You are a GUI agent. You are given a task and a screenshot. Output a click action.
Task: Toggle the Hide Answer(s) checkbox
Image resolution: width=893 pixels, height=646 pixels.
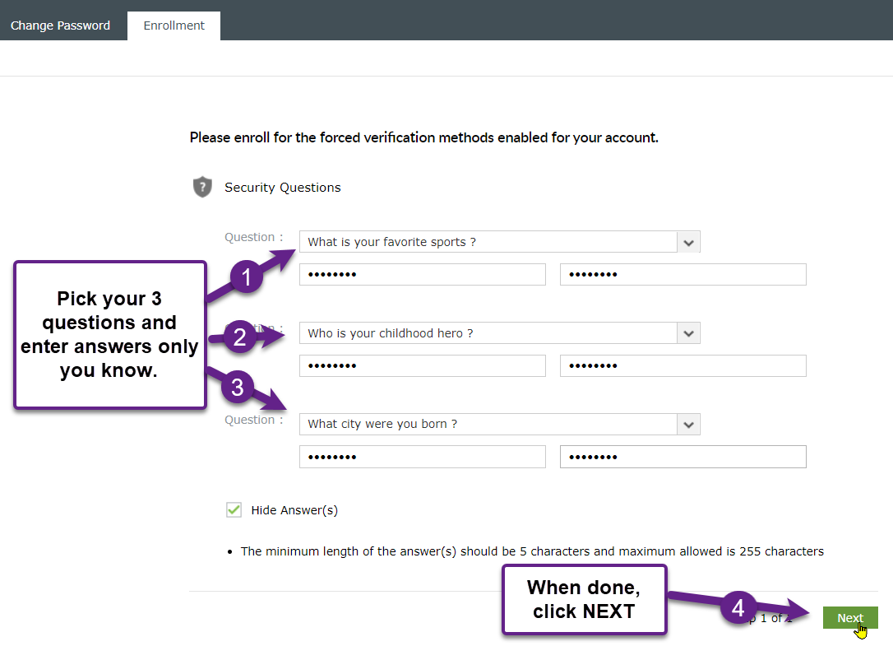[x=234, y=509]
